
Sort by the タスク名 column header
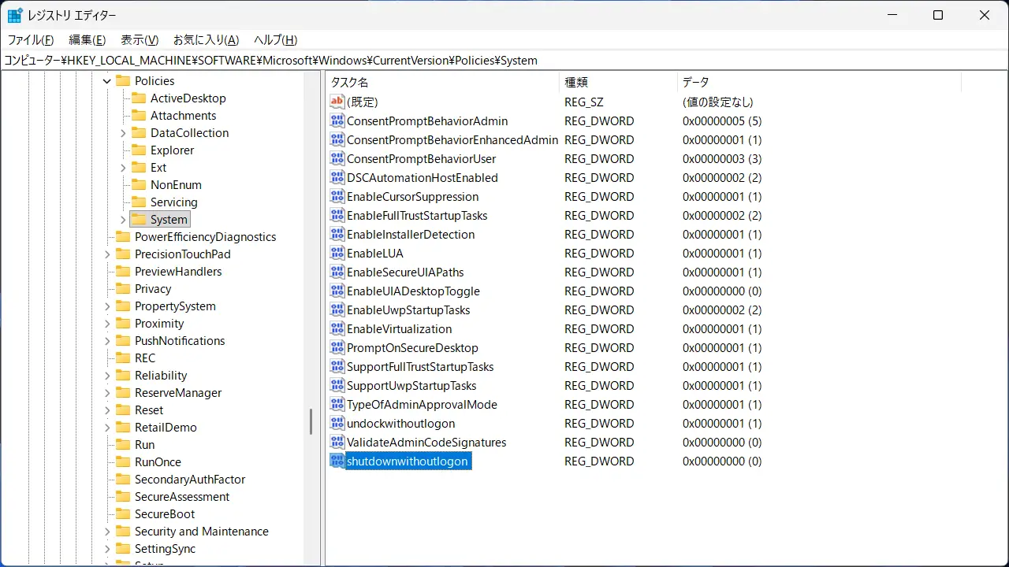point(442,82)
